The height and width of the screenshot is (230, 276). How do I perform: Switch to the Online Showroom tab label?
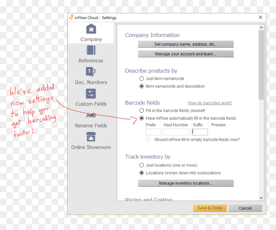91,147
